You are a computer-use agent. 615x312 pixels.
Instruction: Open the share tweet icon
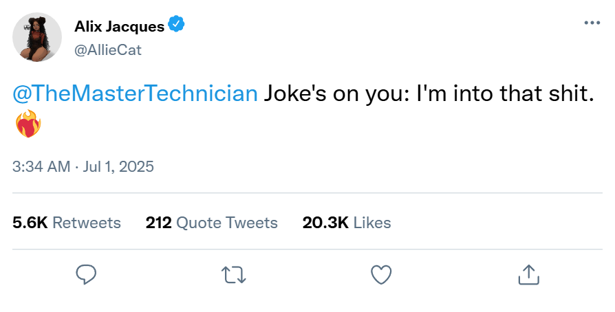(528, 275)
